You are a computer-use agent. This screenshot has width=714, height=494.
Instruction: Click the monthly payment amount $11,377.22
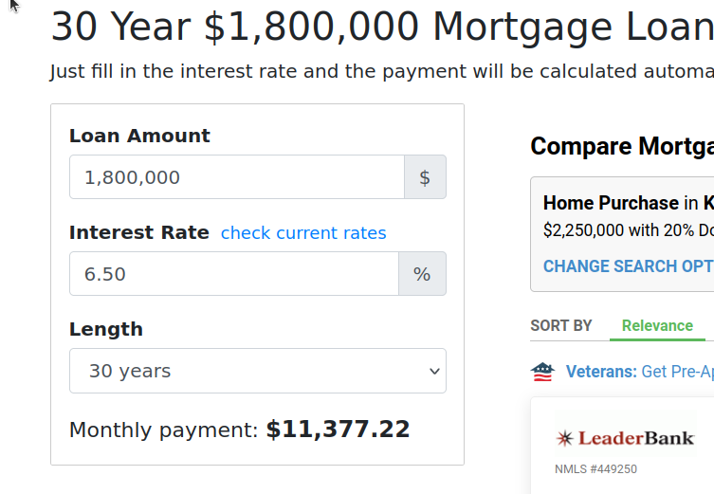[338, 430]
